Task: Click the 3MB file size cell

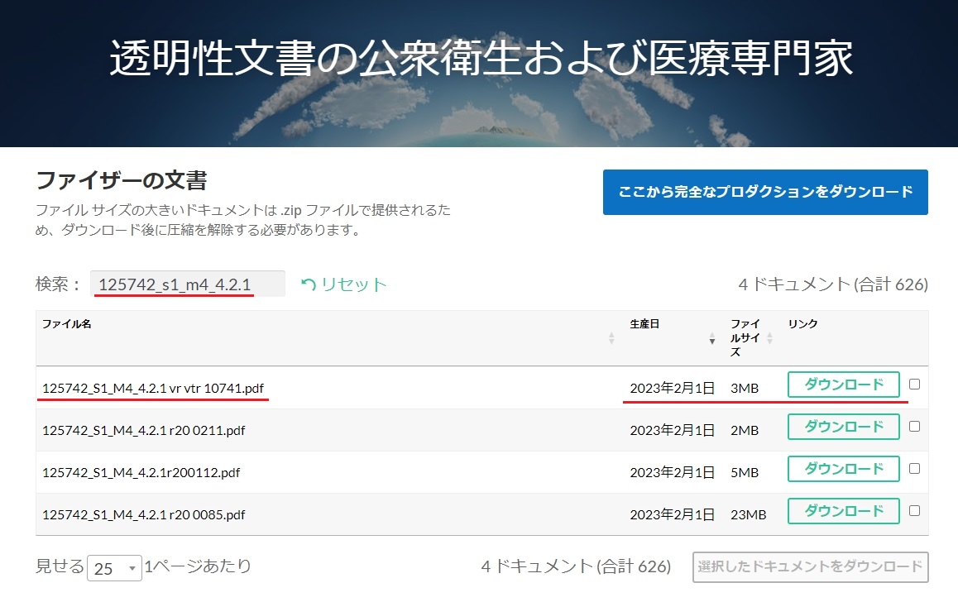Action: [x=745, y=389]
